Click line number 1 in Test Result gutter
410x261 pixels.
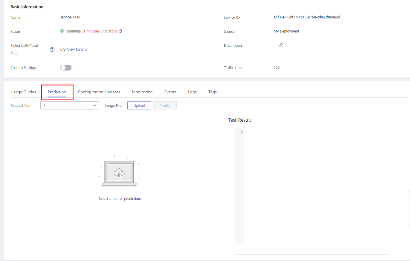tap(241, 132)
